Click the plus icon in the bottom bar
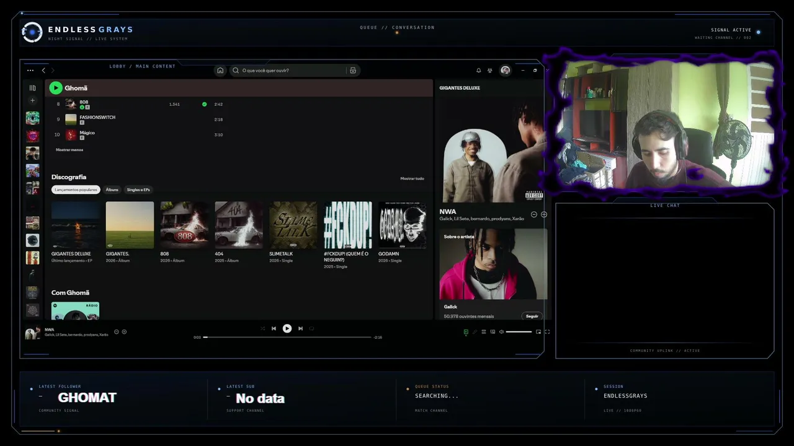 coord(124,332)
